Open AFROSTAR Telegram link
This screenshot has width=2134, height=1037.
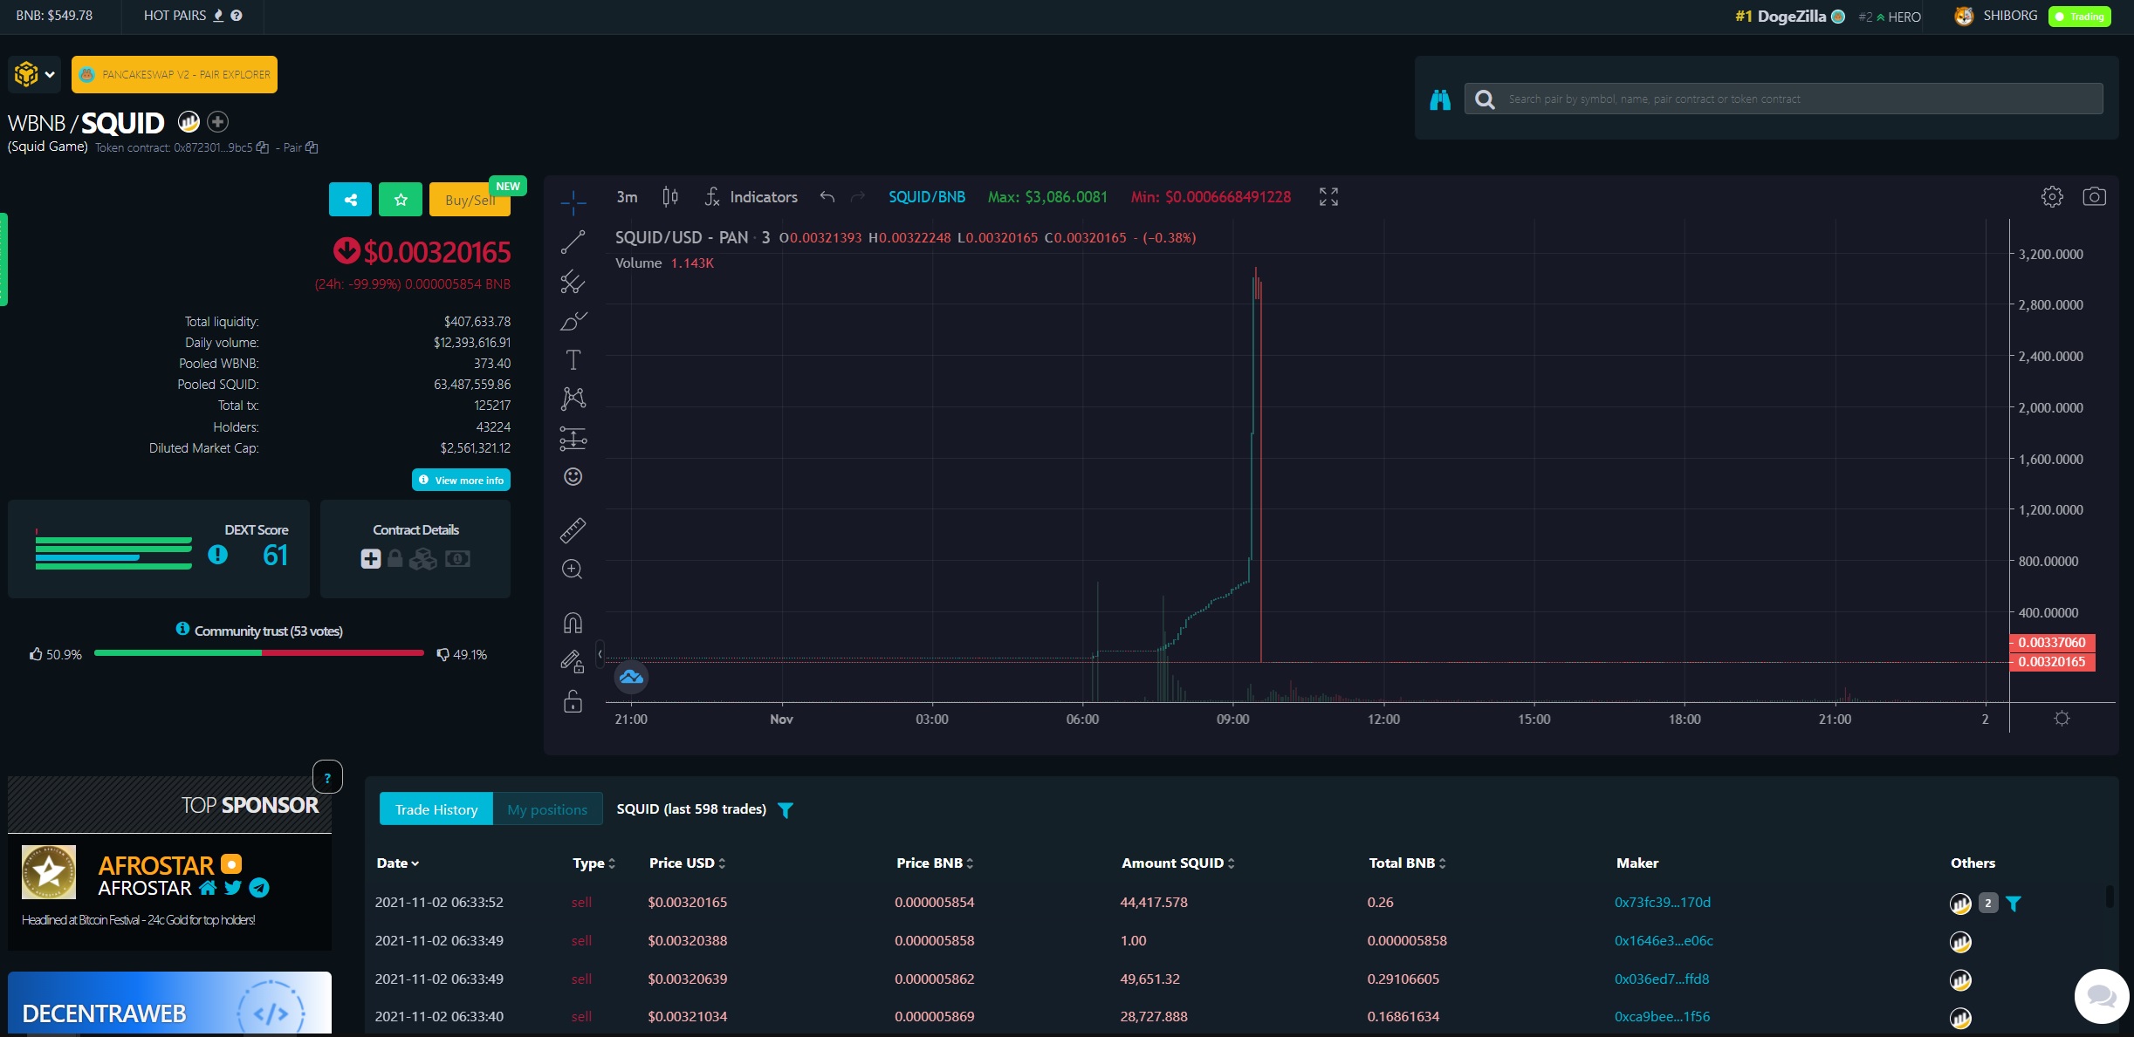(259, 888)
